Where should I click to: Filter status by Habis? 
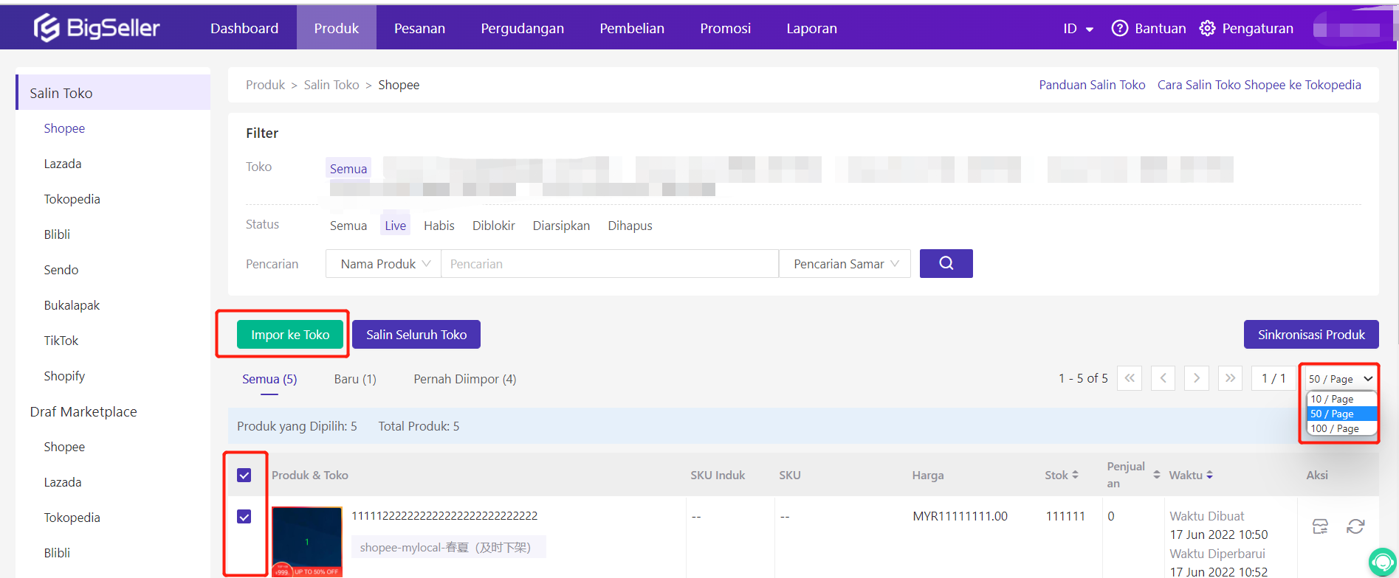tap(439, 226)
